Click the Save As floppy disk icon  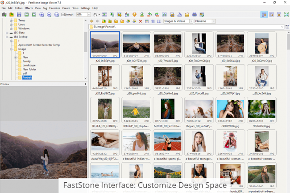[x=19, y=14]
